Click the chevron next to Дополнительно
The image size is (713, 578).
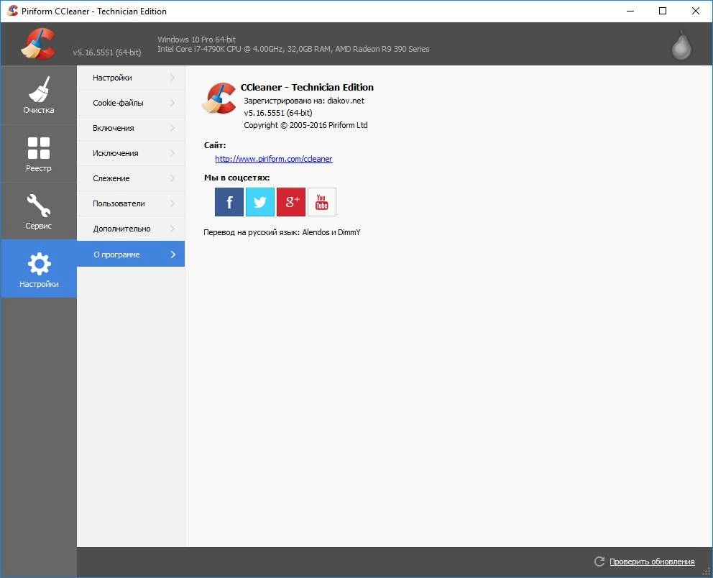(172, 229)
